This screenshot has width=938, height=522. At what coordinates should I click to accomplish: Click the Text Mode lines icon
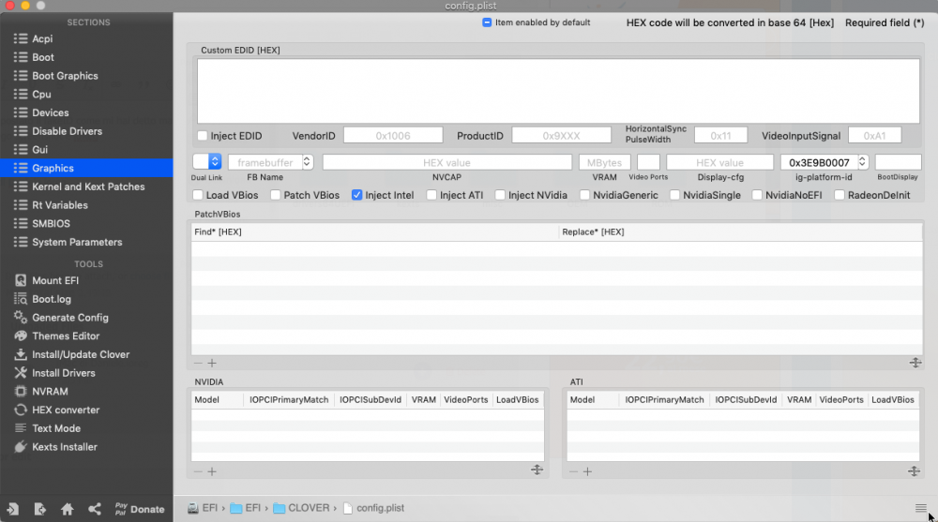[x=21, y=428]
